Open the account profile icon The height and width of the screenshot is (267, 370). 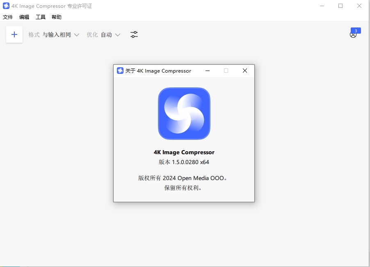click(353, 35)
